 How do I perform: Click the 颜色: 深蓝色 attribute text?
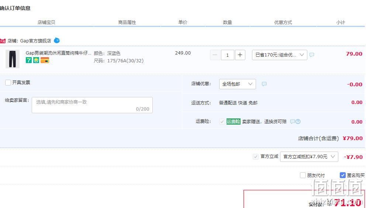coord(107,53)
